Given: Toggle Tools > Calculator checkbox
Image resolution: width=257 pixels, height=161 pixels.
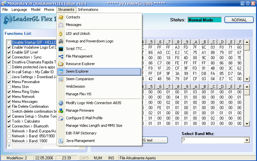Looking at the screenshot, I should pyautogui.click(x=9, y=121).
